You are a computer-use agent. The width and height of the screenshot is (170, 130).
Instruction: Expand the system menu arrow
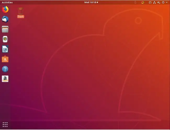click(x=167, y=2)
